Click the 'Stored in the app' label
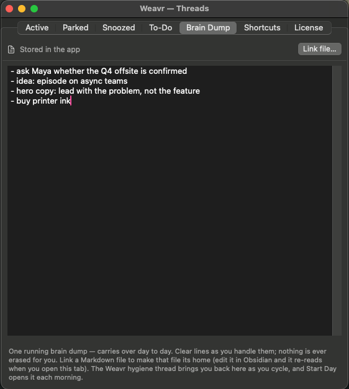 pyautogui.click(x=50, y=50)
